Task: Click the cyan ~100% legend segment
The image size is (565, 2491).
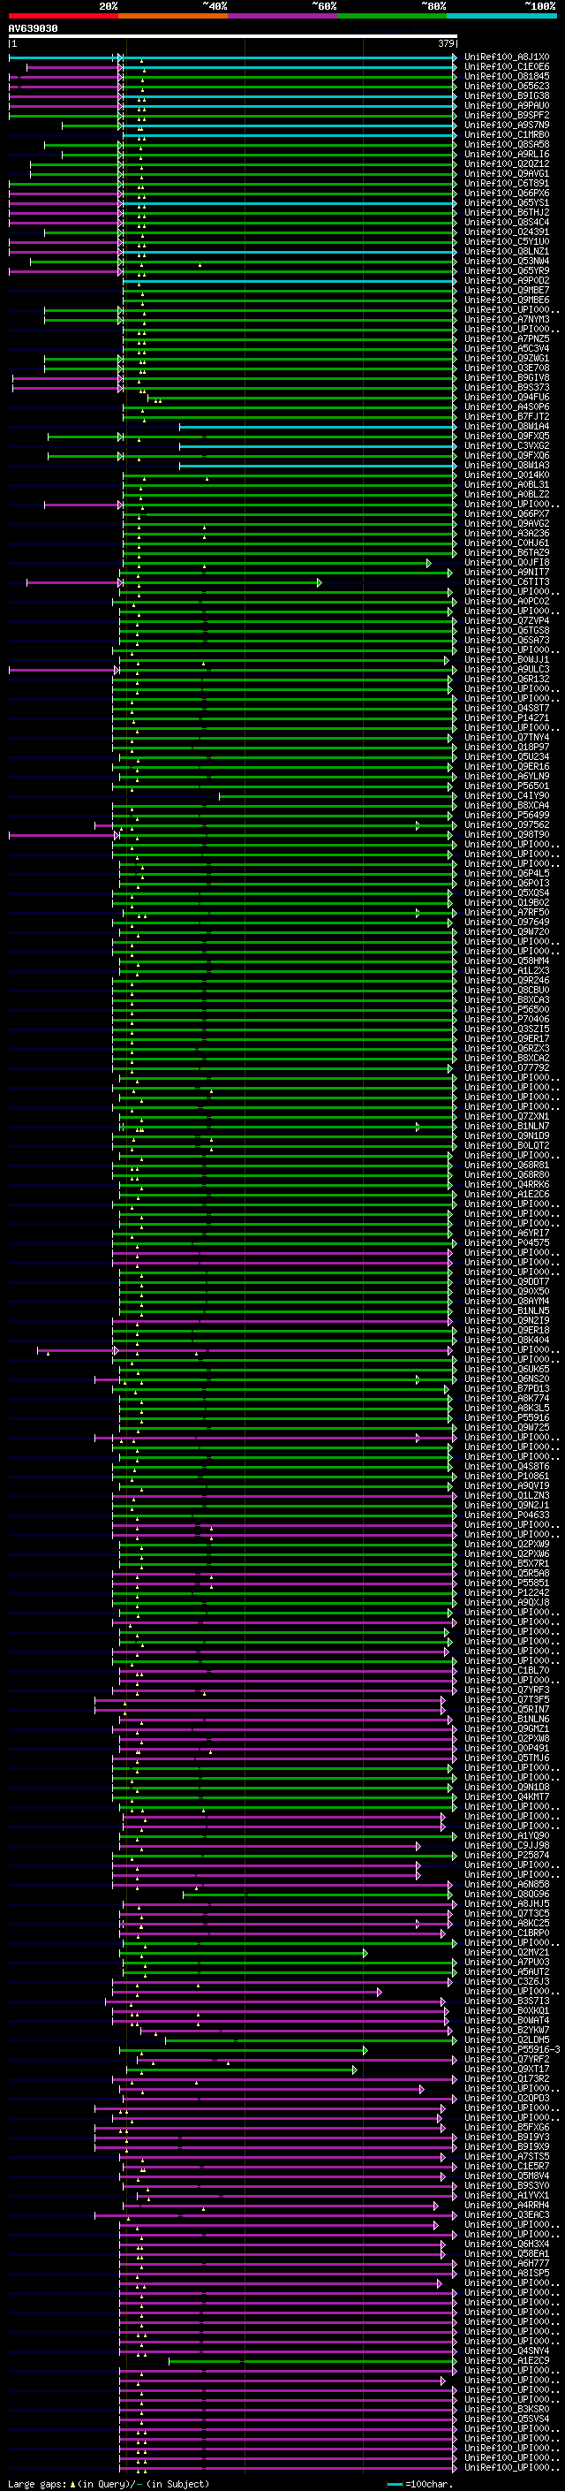Action: [x=501, y=16]
